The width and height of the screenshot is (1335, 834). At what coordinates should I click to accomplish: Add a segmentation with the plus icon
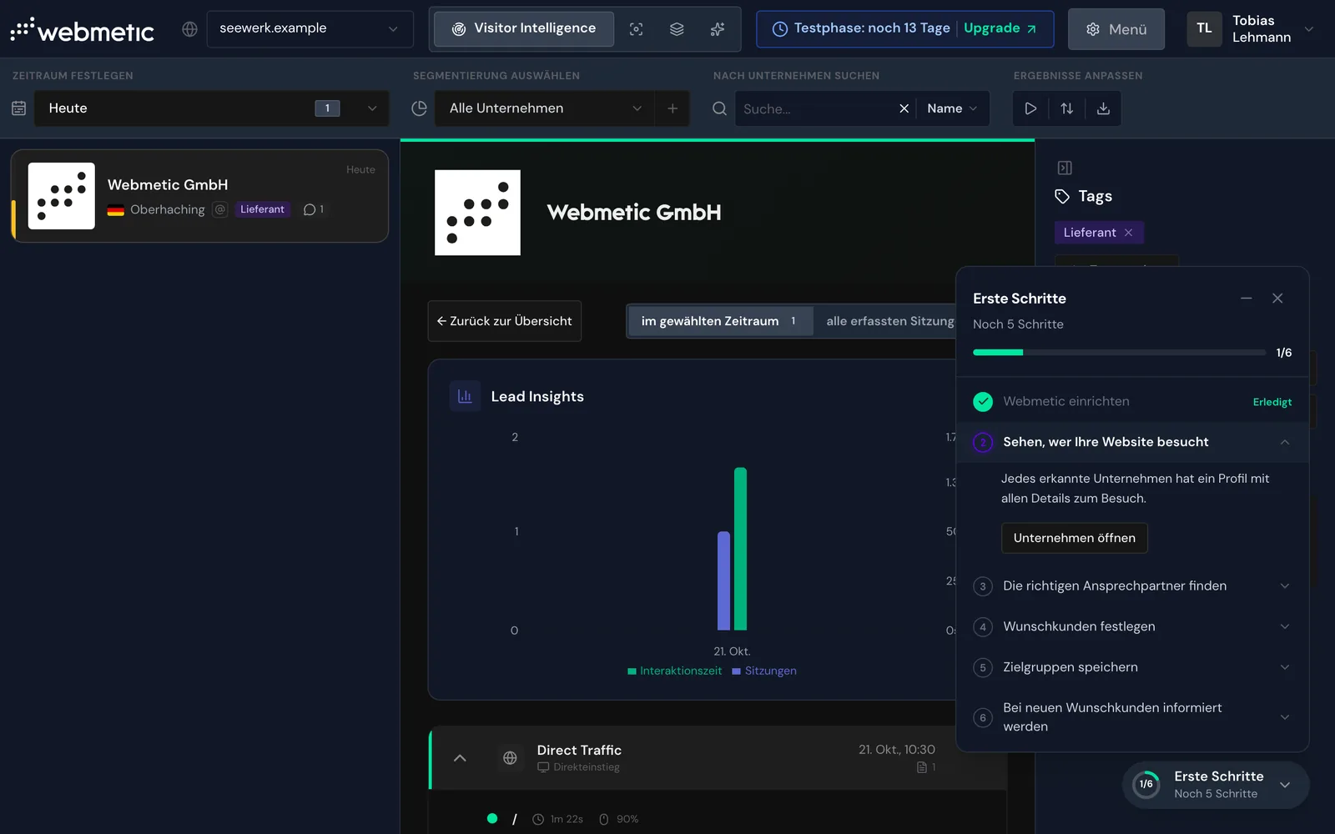[673, 108]
